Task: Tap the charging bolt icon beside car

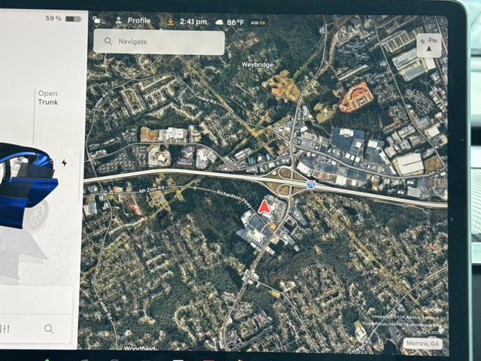Action: [x=65, y=162]
